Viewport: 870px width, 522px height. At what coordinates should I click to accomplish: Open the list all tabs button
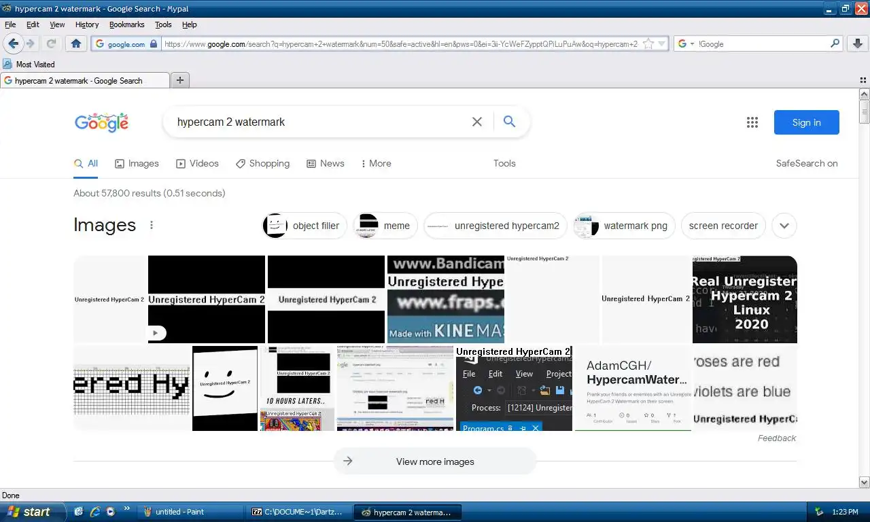click(x=863, y=80)
